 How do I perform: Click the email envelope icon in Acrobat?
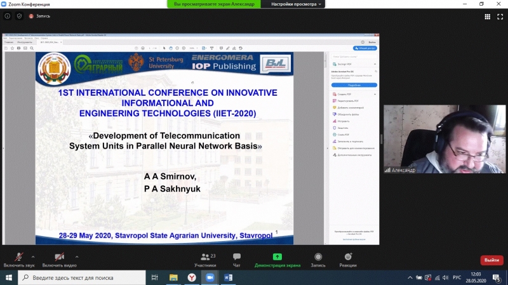coord(25,48)
